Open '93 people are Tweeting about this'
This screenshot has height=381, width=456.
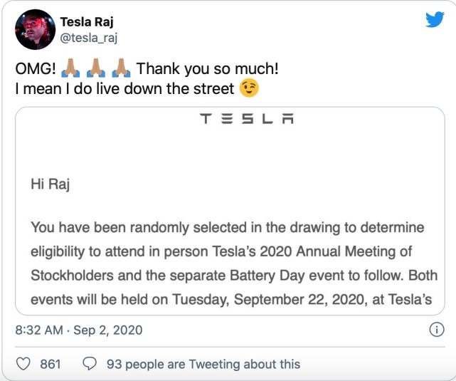pos(203,364)
